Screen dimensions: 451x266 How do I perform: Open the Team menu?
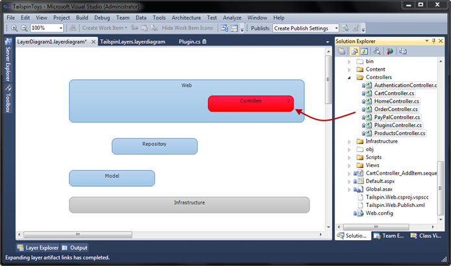[123, 18]
